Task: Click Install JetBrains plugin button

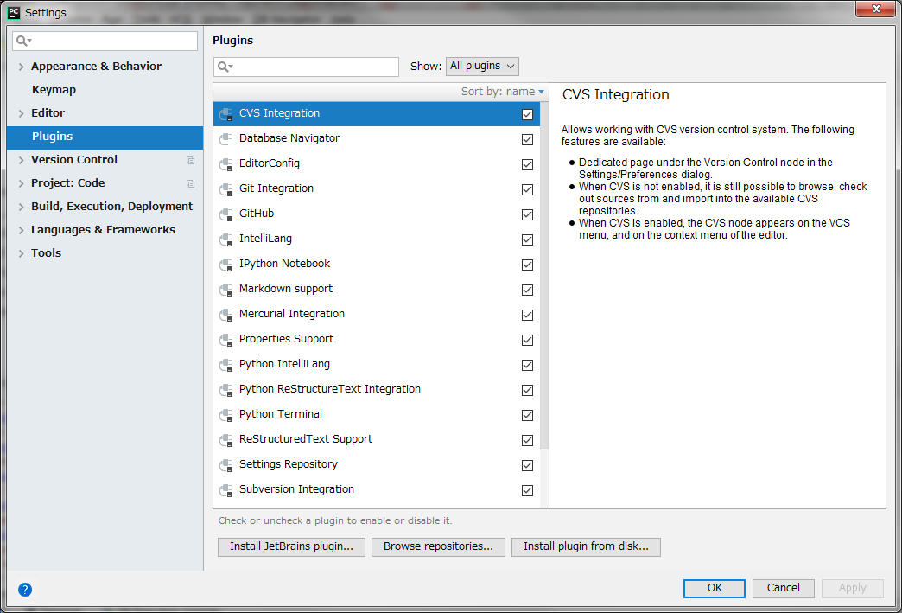Action: tap(291, 546)
